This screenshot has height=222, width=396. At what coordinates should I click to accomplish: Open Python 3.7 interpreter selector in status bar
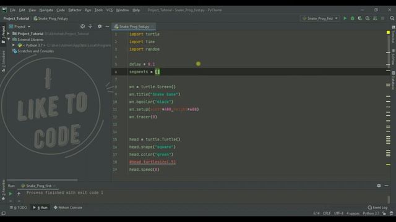pyautogui.click(x=371, y=213)
